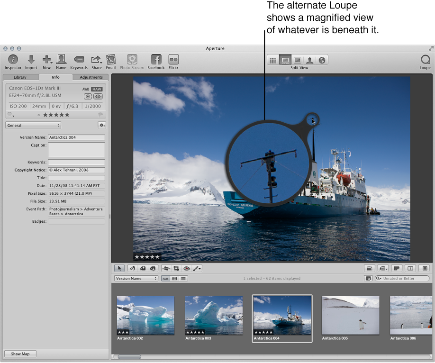
Task: Open the Inspector from the toolbar
Action: (x=13, y=60)
